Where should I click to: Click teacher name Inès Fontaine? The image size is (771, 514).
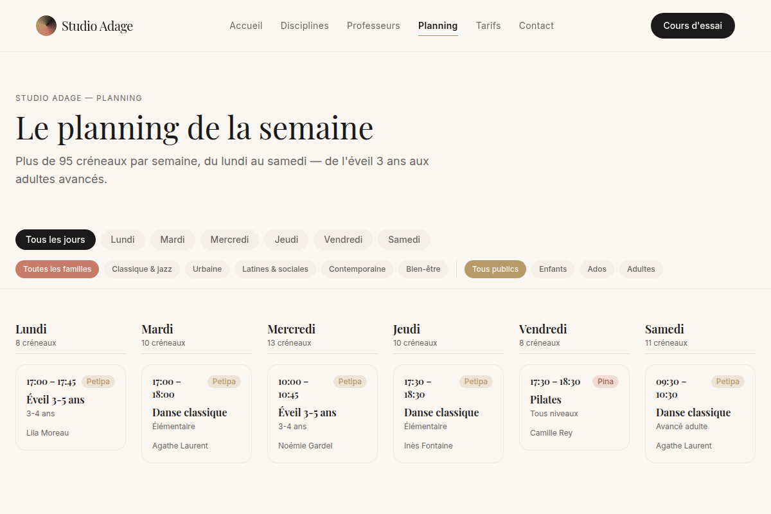point(429,446)
